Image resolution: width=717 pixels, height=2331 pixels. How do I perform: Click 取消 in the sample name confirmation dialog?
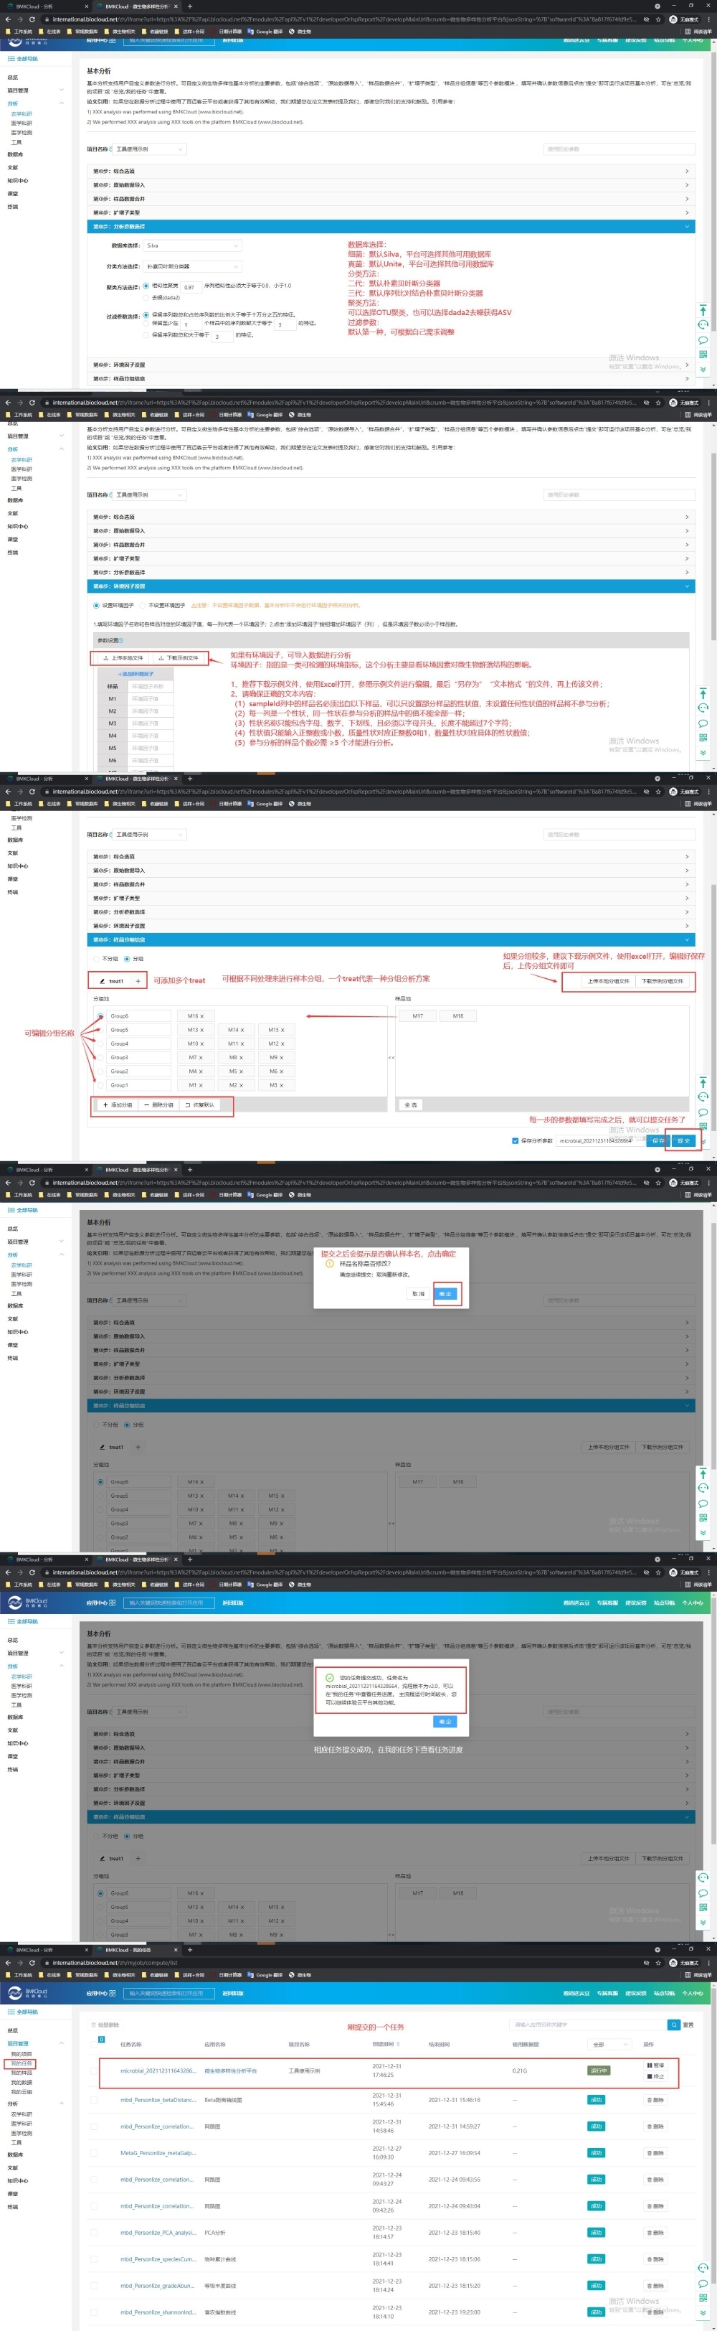click(x=418, y=1294)
